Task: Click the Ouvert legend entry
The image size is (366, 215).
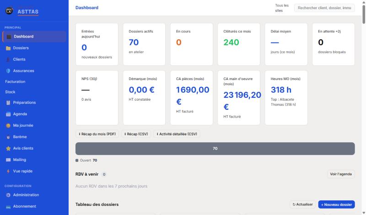Action: coord(86,161)
